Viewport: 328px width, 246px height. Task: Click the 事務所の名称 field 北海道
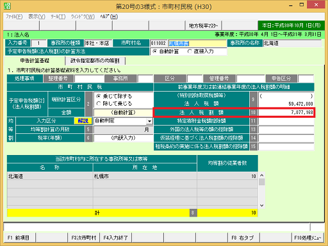click(x=292, y=44)
